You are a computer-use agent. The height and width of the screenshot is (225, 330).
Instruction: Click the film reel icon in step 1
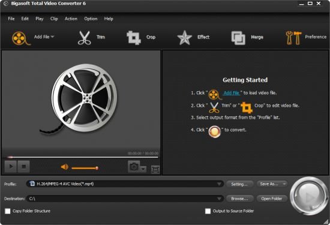click(214, 95)
